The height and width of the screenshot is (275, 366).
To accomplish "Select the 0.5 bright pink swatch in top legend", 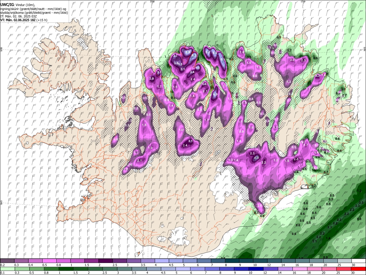I will point(49,261).
